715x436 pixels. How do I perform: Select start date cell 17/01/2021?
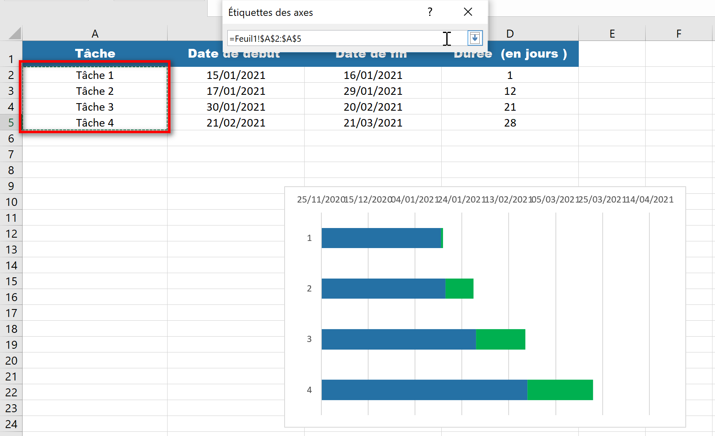(236, 91)
